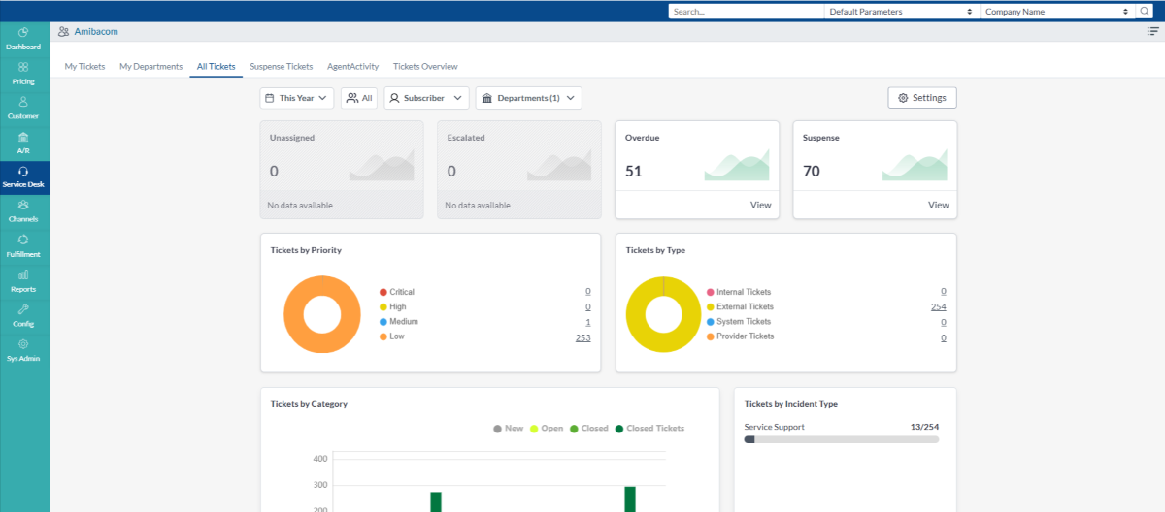Open the Suspense Tickets tab
The image size is (1165, 512).
coord(282,66)
